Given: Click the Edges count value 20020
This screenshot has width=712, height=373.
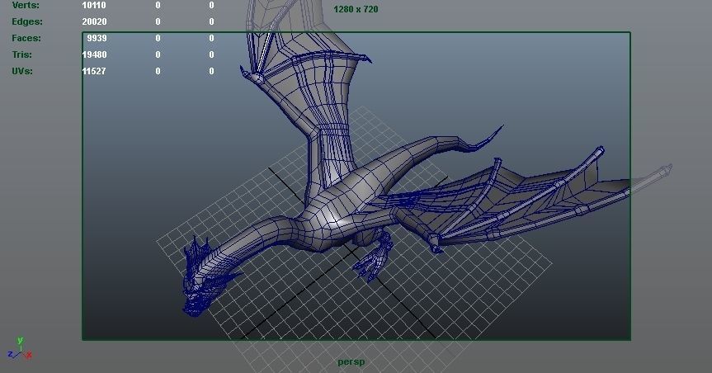Looking at the screenshot, I should click(x=94, y=21).
